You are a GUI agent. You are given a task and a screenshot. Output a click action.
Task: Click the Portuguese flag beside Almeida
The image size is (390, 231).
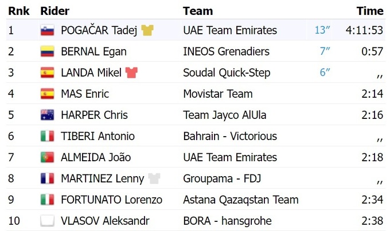tap(47, 157)
